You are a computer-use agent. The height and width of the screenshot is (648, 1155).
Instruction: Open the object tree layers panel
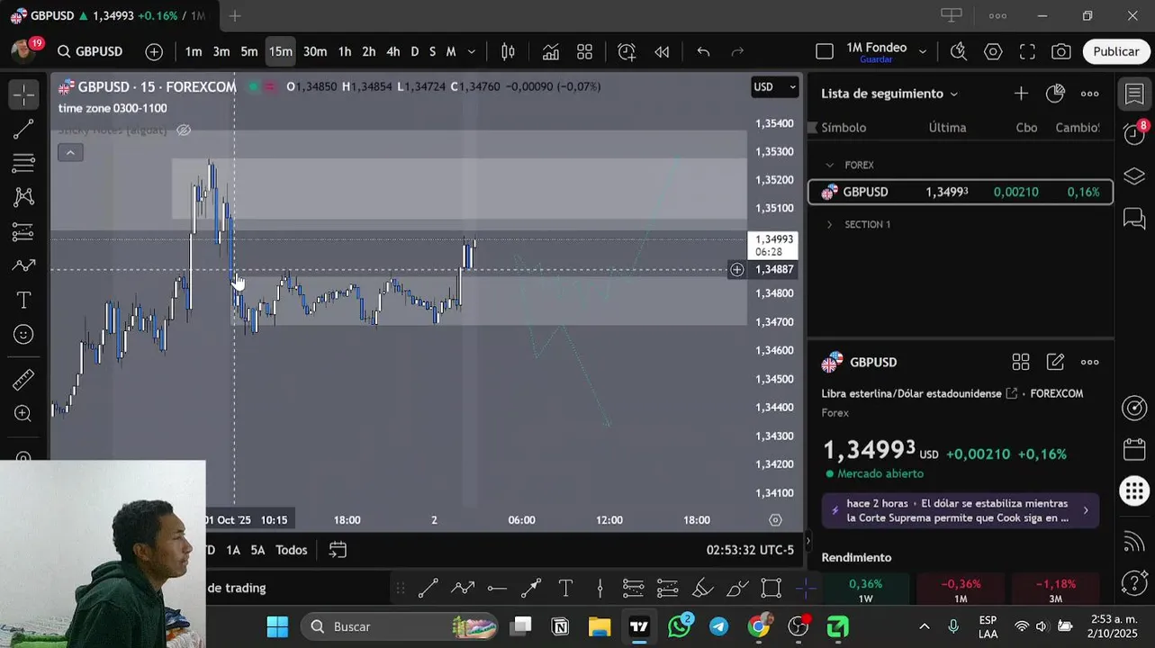(x=1134, y=175)
